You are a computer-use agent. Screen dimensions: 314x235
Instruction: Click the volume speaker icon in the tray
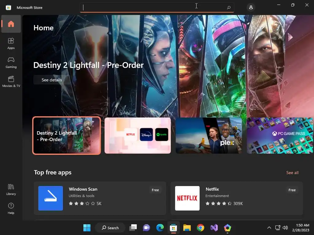[x=285, y=228]
